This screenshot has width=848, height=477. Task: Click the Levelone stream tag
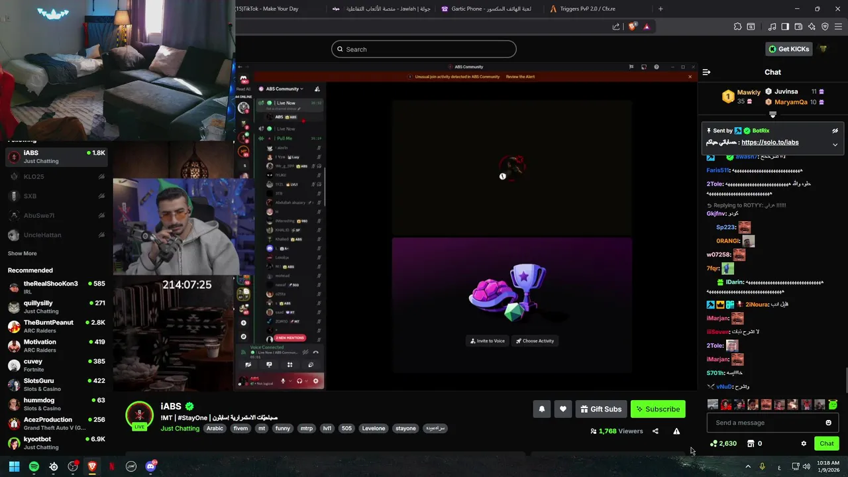(x=373, y=429)
